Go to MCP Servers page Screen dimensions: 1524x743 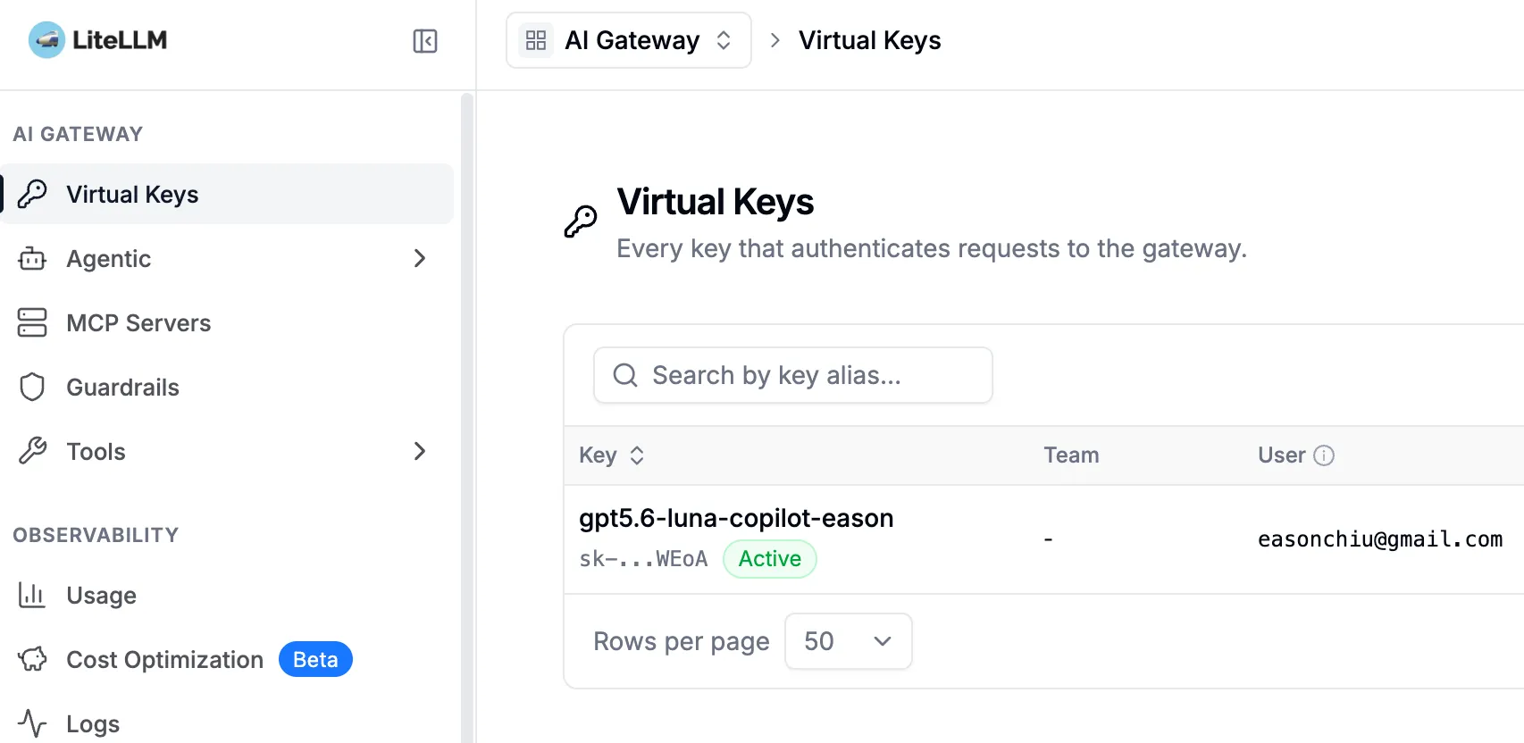(x=227, y=322)
